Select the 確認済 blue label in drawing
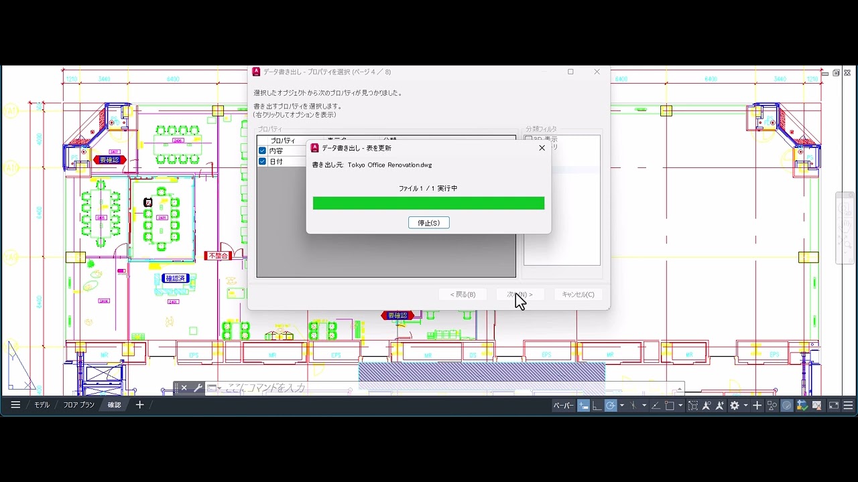 [175, 278]
